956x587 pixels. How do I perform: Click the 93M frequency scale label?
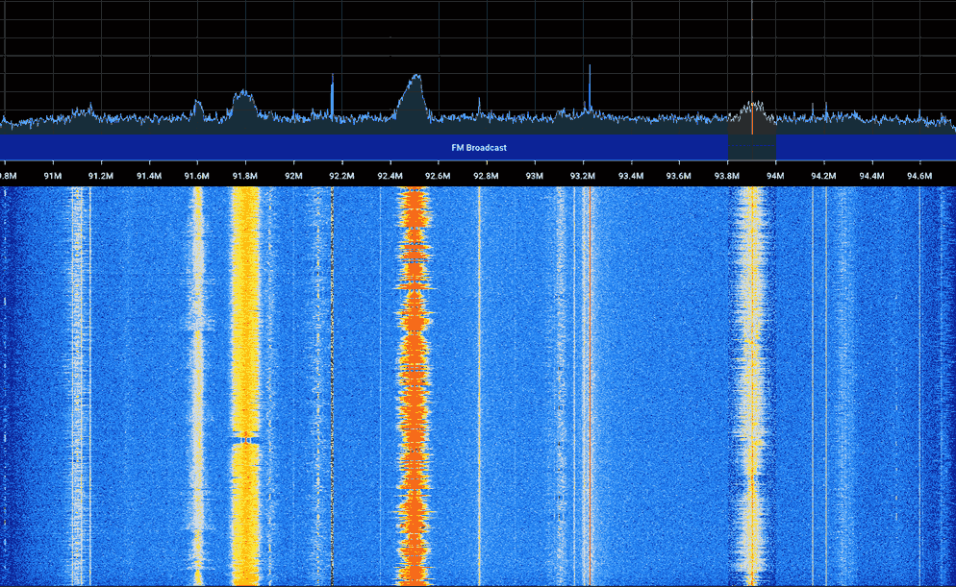[x=534, y=176]
